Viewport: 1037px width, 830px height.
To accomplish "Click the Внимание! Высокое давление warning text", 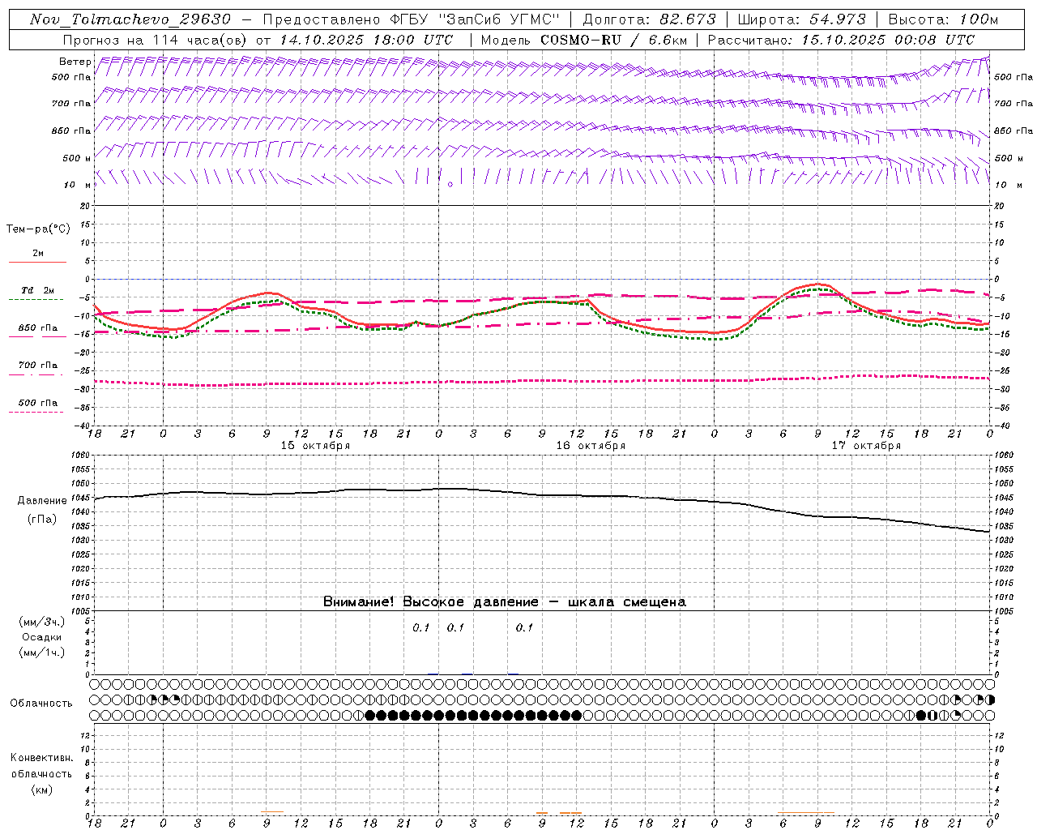I will point(504,602).
